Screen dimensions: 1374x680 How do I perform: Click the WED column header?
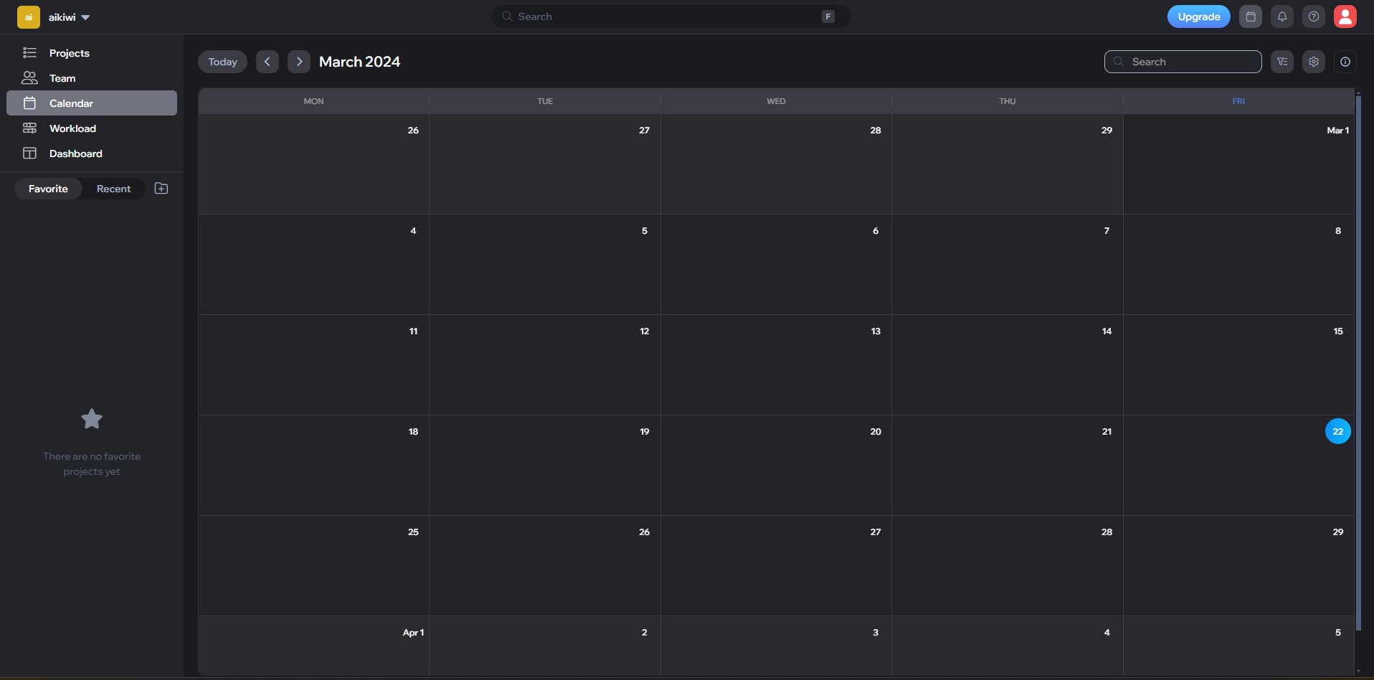point(776,101)
